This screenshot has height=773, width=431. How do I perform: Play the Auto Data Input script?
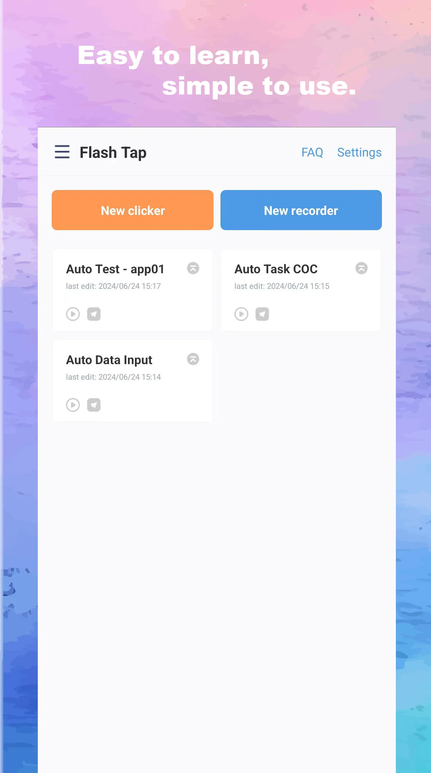(73, 405)
